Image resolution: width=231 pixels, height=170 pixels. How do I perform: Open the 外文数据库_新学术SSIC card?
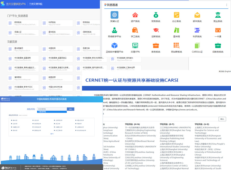pos(23,88)
